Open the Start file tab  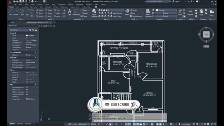tap(13, 22)
